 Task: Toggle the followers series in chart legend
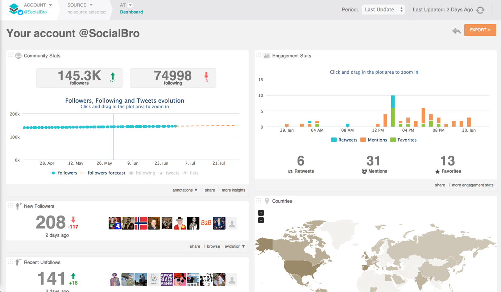coord(64,173)
